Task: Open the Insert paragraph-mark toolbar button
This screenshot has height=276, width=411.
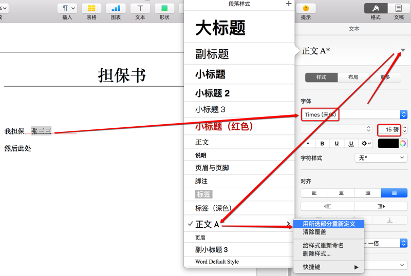Action: coord(67,8)
